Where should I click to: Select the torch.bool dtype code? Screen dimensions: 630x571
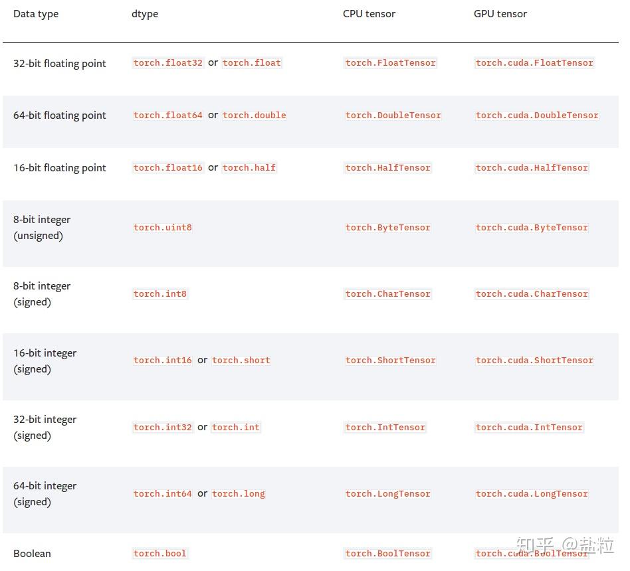(160, 554)
